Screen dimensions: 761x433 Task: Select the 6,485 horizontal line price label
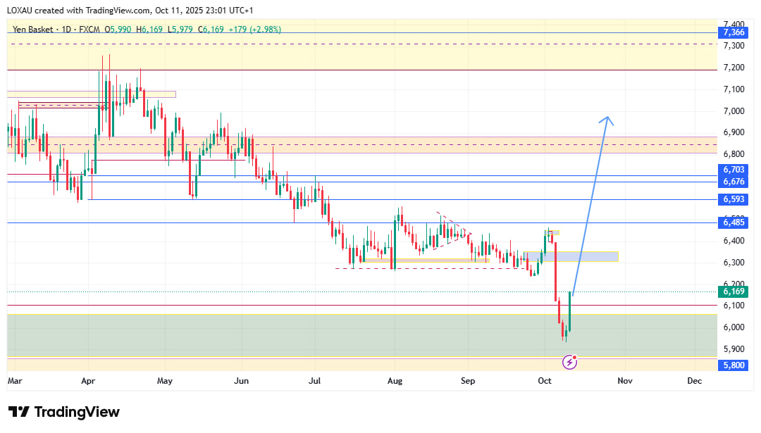(731, 222)
